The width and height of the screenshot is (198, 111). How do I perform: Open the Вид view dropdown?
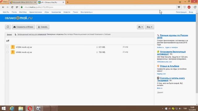pyautogui.click(x=149, y=27)
